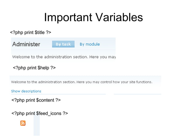
Task: Click the pale blue band above the help welcome text
Action: (85, 77)
